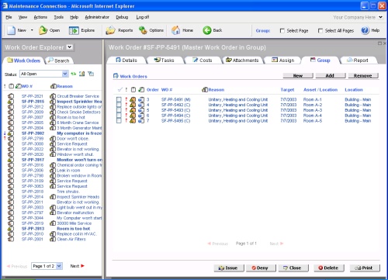
Task: Click the document icon on SF-PP-5492 row
Action: 141,105
